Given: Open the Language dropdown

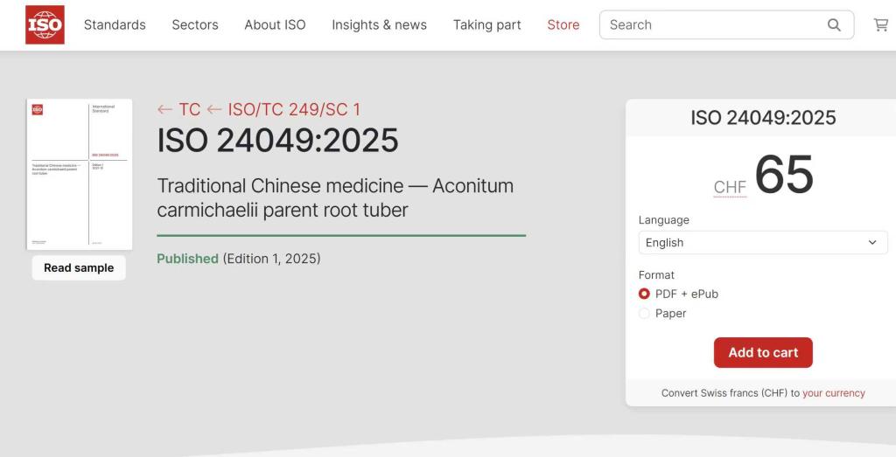Looking at the screenshot, I should 762,242.
